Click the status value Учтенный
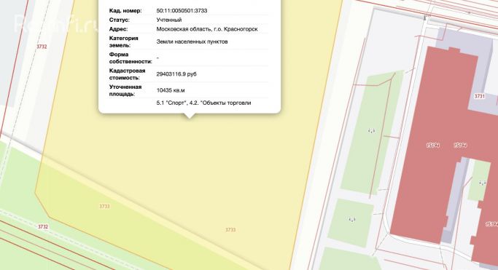The width and height of the screenshot is (498, 270). tap(169, 20)
